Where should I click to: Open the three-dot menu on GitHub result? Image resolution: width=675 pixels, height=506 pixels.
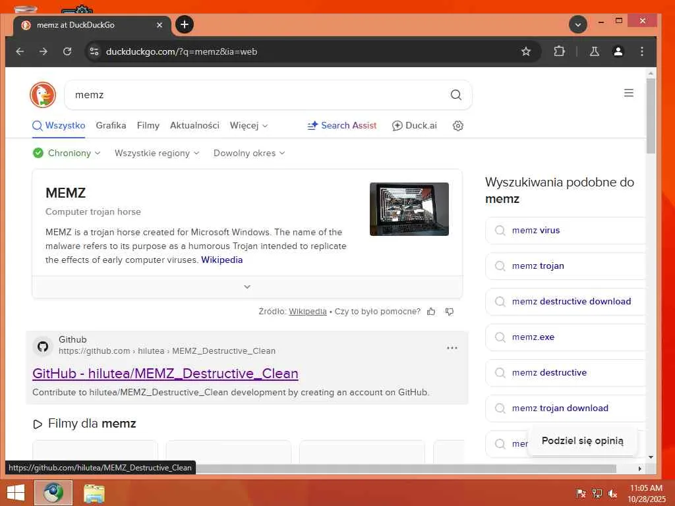tap(452, 348)
